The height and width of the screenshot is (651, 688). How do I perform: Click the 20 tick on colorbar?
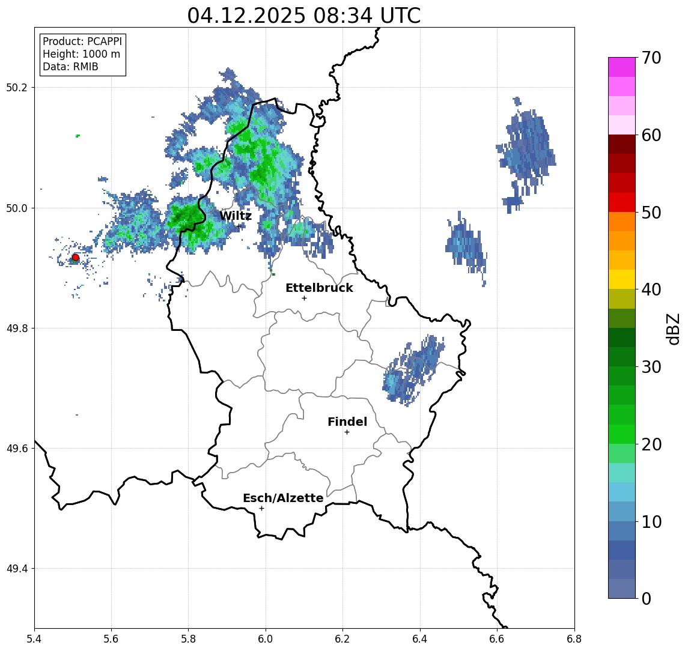tap(651, 444)
